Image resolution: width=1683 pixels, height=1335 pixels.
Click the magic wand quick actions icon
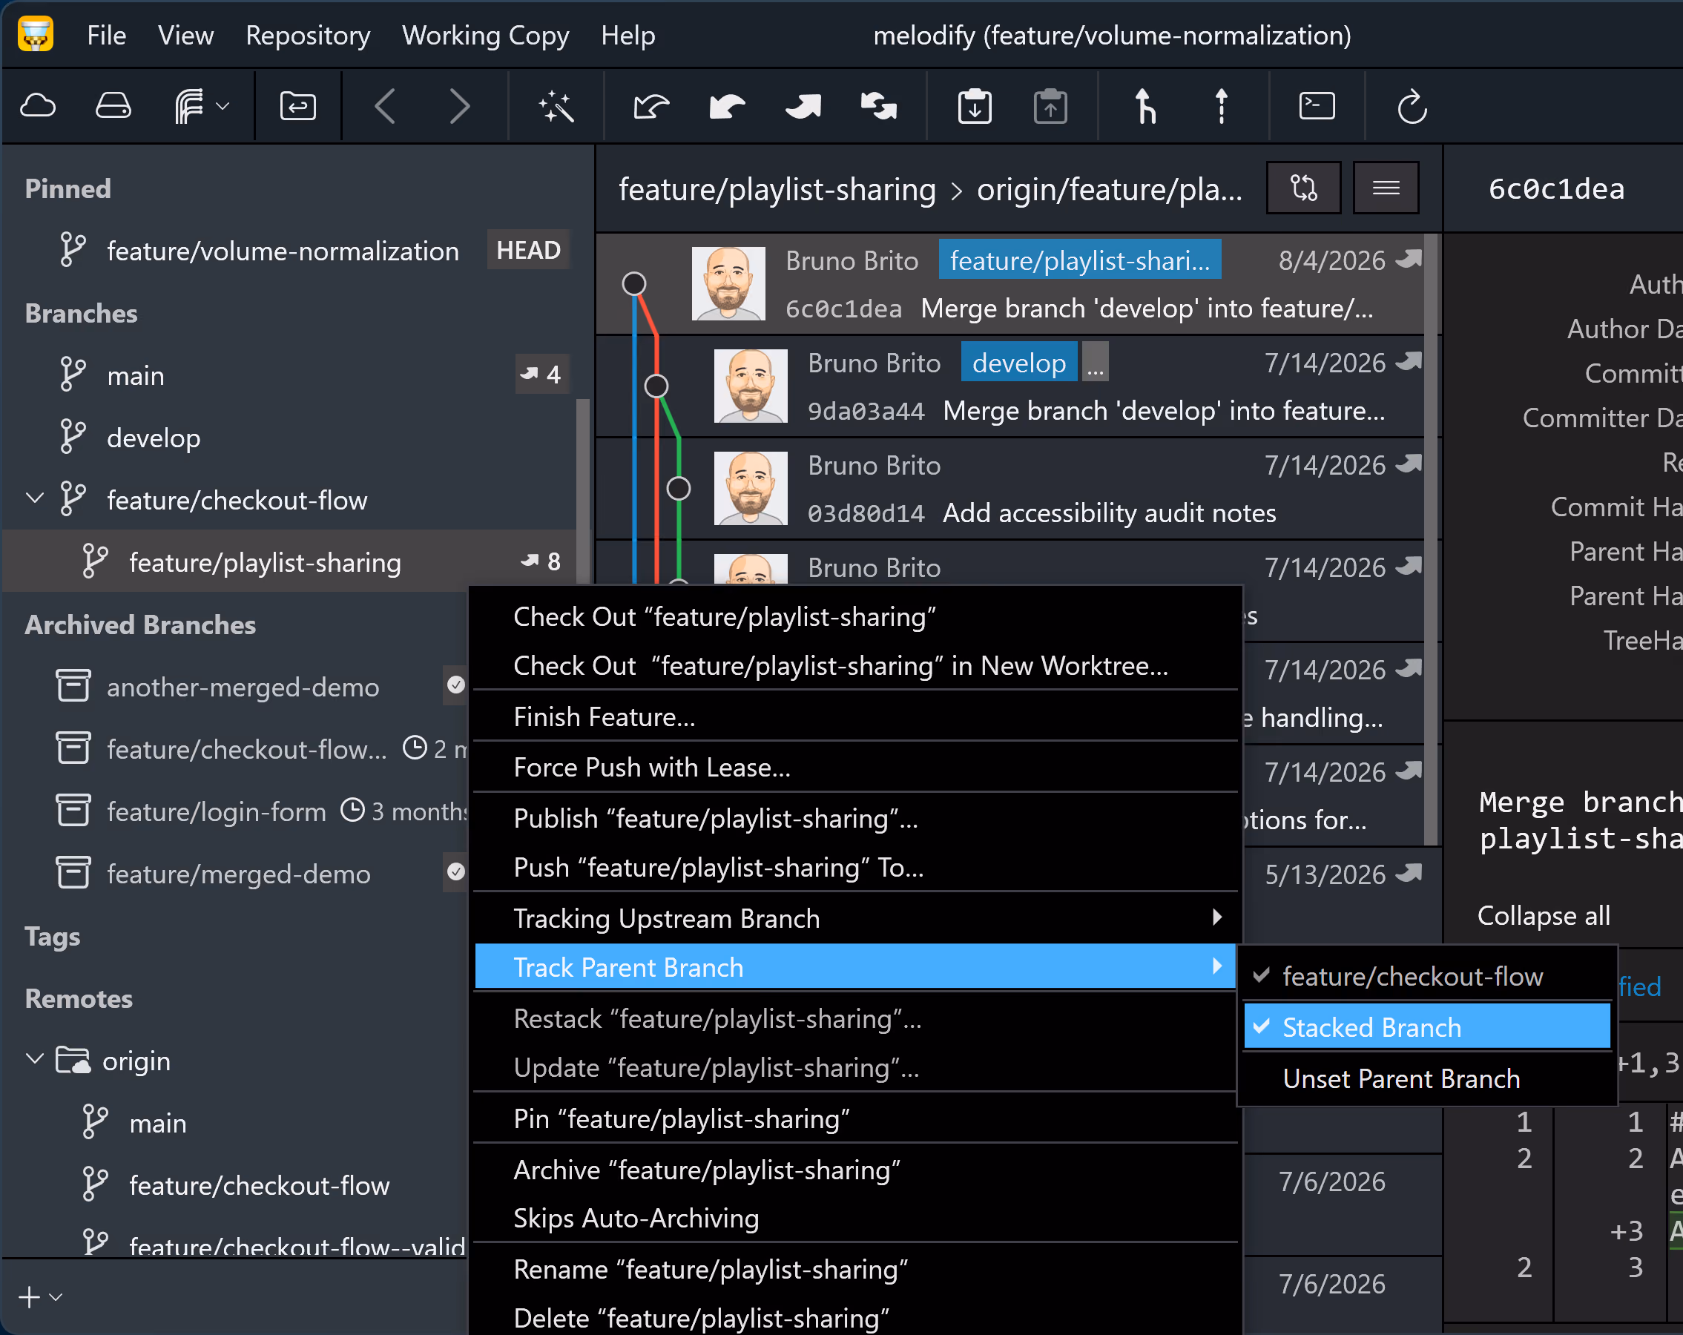click(x=556, y=105)
